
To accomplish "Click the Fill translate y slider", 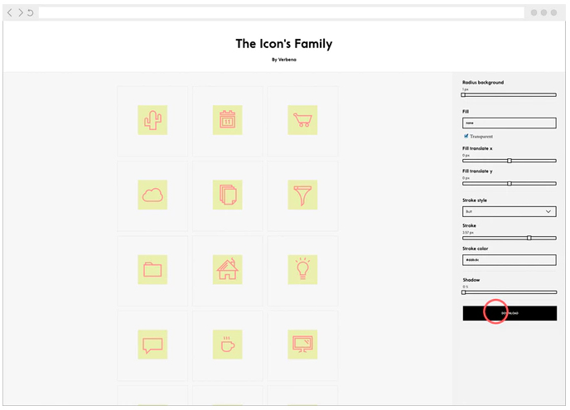I will point(510,184).
